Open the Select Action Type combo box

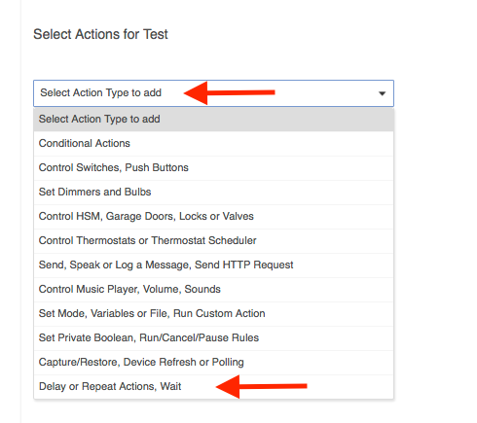tap(213, 93)
